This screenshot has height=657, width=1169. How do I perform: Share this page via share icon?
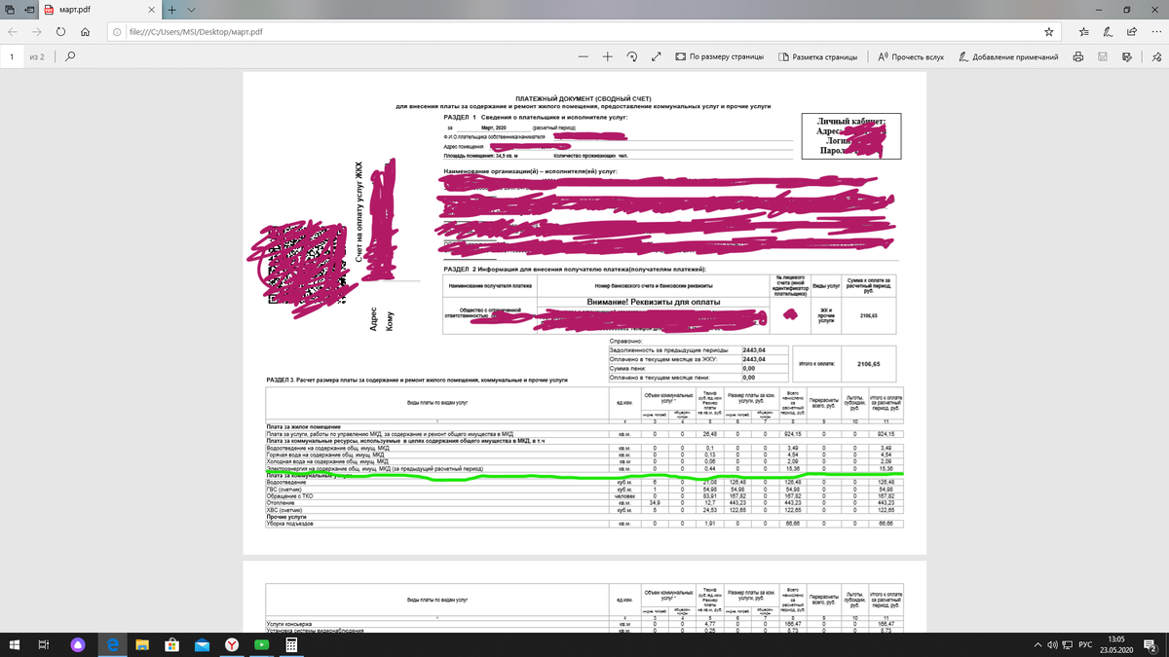1131,31
